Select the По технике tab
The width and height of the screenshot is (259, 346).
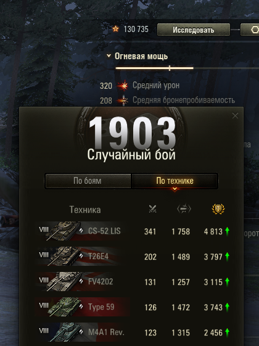pyautogui.click(x=175, y=181)
